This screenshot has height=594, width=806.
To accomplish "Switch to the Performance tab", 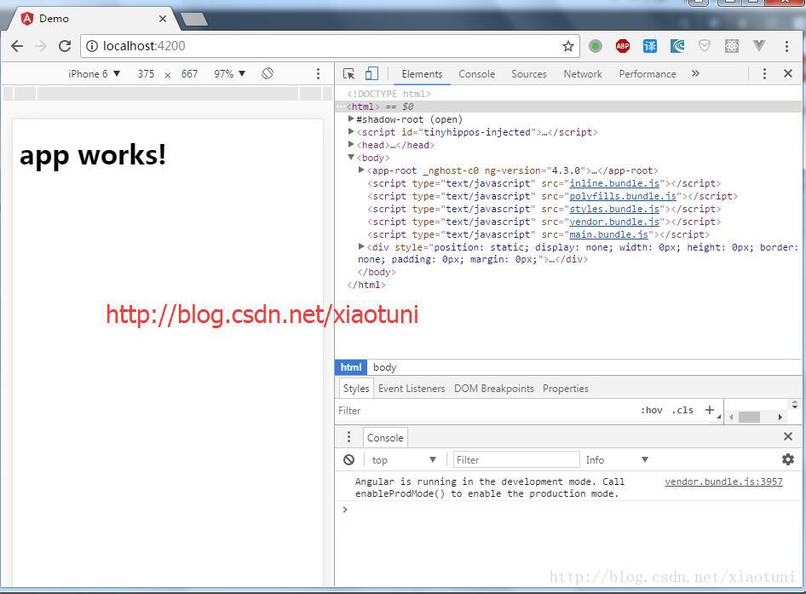I will coord(648,74).
